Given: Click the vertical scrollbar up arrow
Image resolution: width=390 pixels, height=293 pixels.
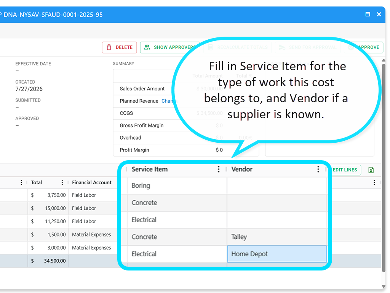Looking at the screenshot, I should 384,60.
